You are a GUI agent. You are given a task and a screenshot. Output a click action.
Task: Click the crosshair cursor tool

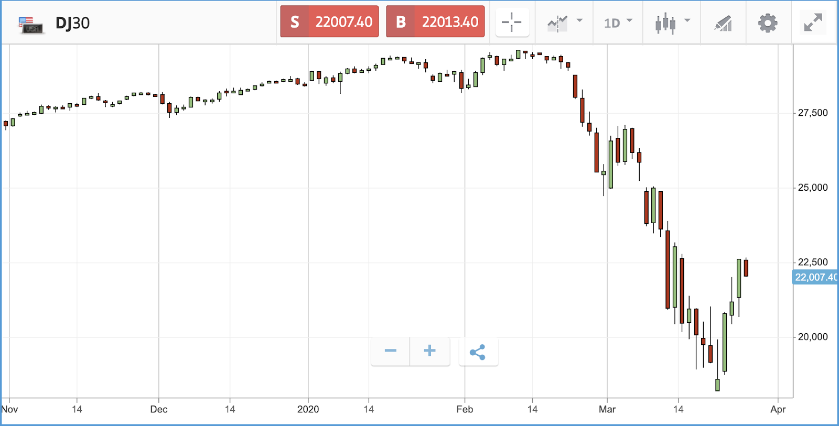pyautogui.click(x=512, y=23)
